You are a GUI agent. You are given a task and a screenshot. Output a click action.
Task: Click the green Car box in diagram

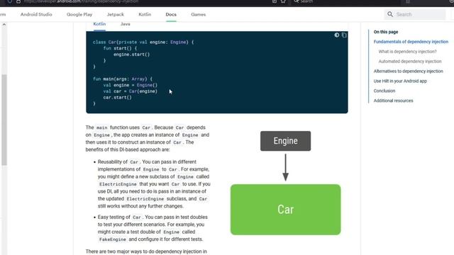click(285, 210)
